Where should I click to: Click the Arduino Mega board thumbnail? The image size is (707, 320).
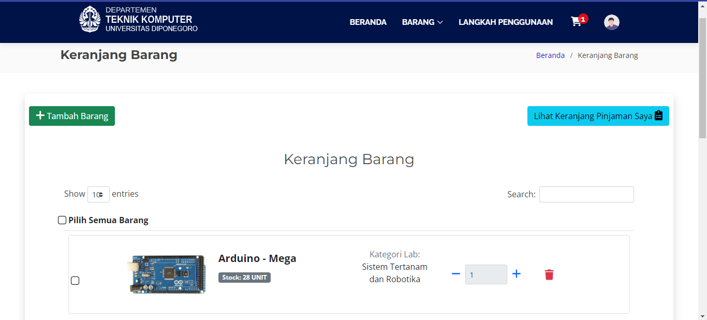click(x=167, y=274)
